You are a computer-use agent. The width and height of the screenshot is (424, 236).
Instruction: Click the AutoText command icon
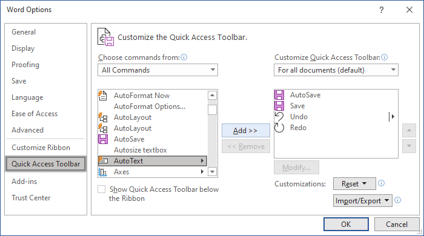103,161
